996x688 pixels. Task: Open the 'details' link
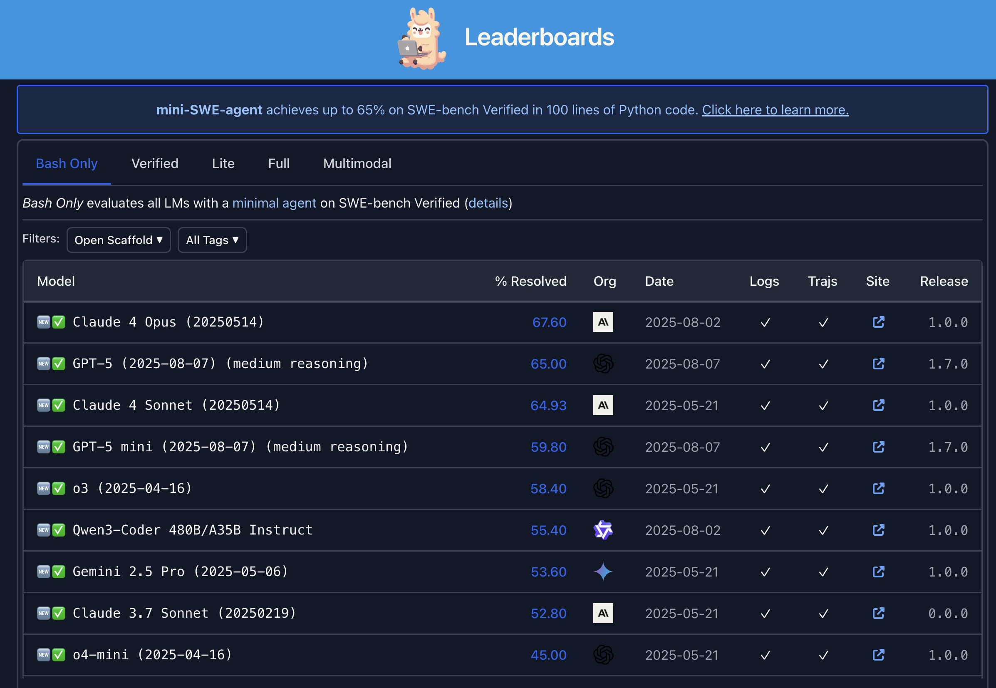point(488,203)
